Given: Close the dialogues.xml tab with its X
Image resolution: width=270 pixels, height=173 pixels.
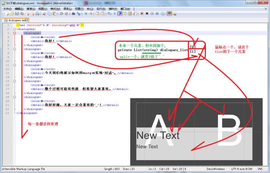Looking at the screenshot, I should point(27,20).
